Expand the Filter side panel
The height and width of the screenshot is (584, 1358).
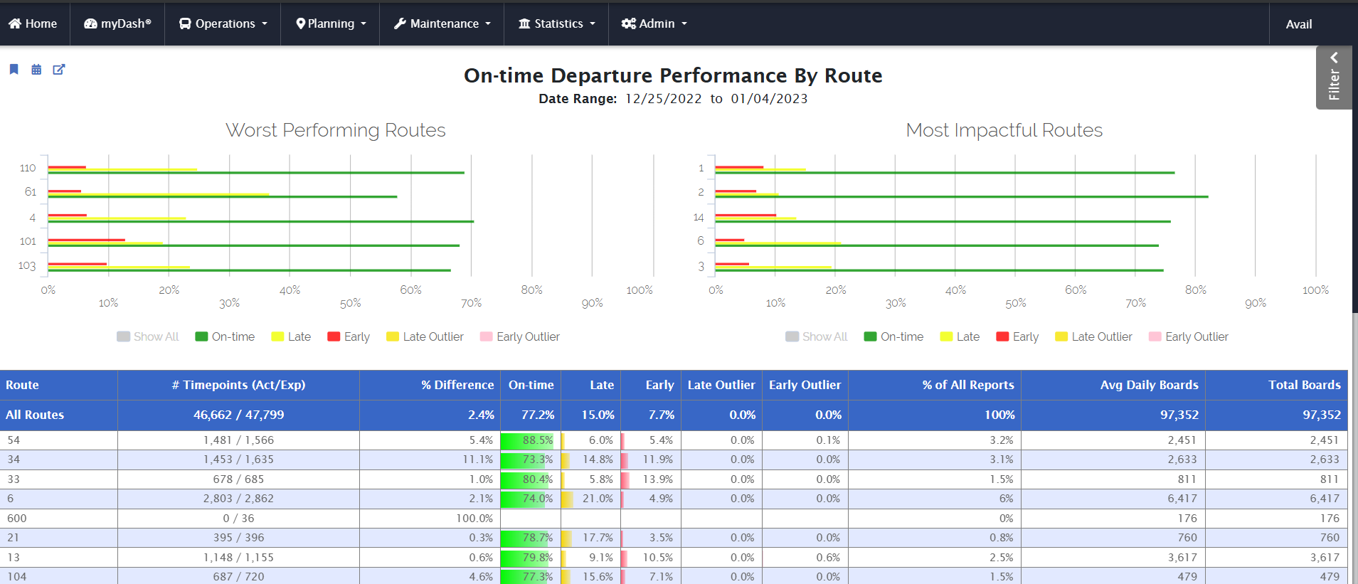1334,78
